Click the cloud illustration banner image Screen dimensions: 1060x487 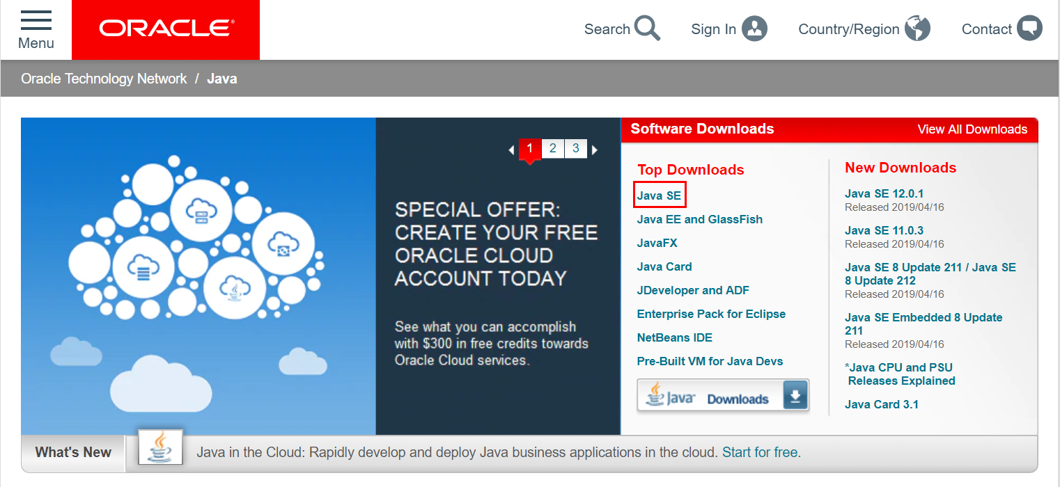point(198,276)
